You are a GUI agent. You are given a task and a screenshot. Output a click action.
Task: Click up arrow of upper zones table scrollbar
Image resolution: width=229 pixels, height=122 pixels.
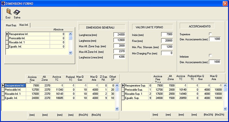225,86
